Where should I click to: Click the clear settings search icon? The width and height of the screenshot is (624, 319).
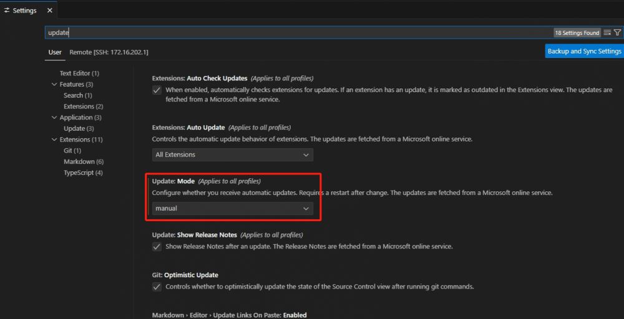(x=607, y=32)
